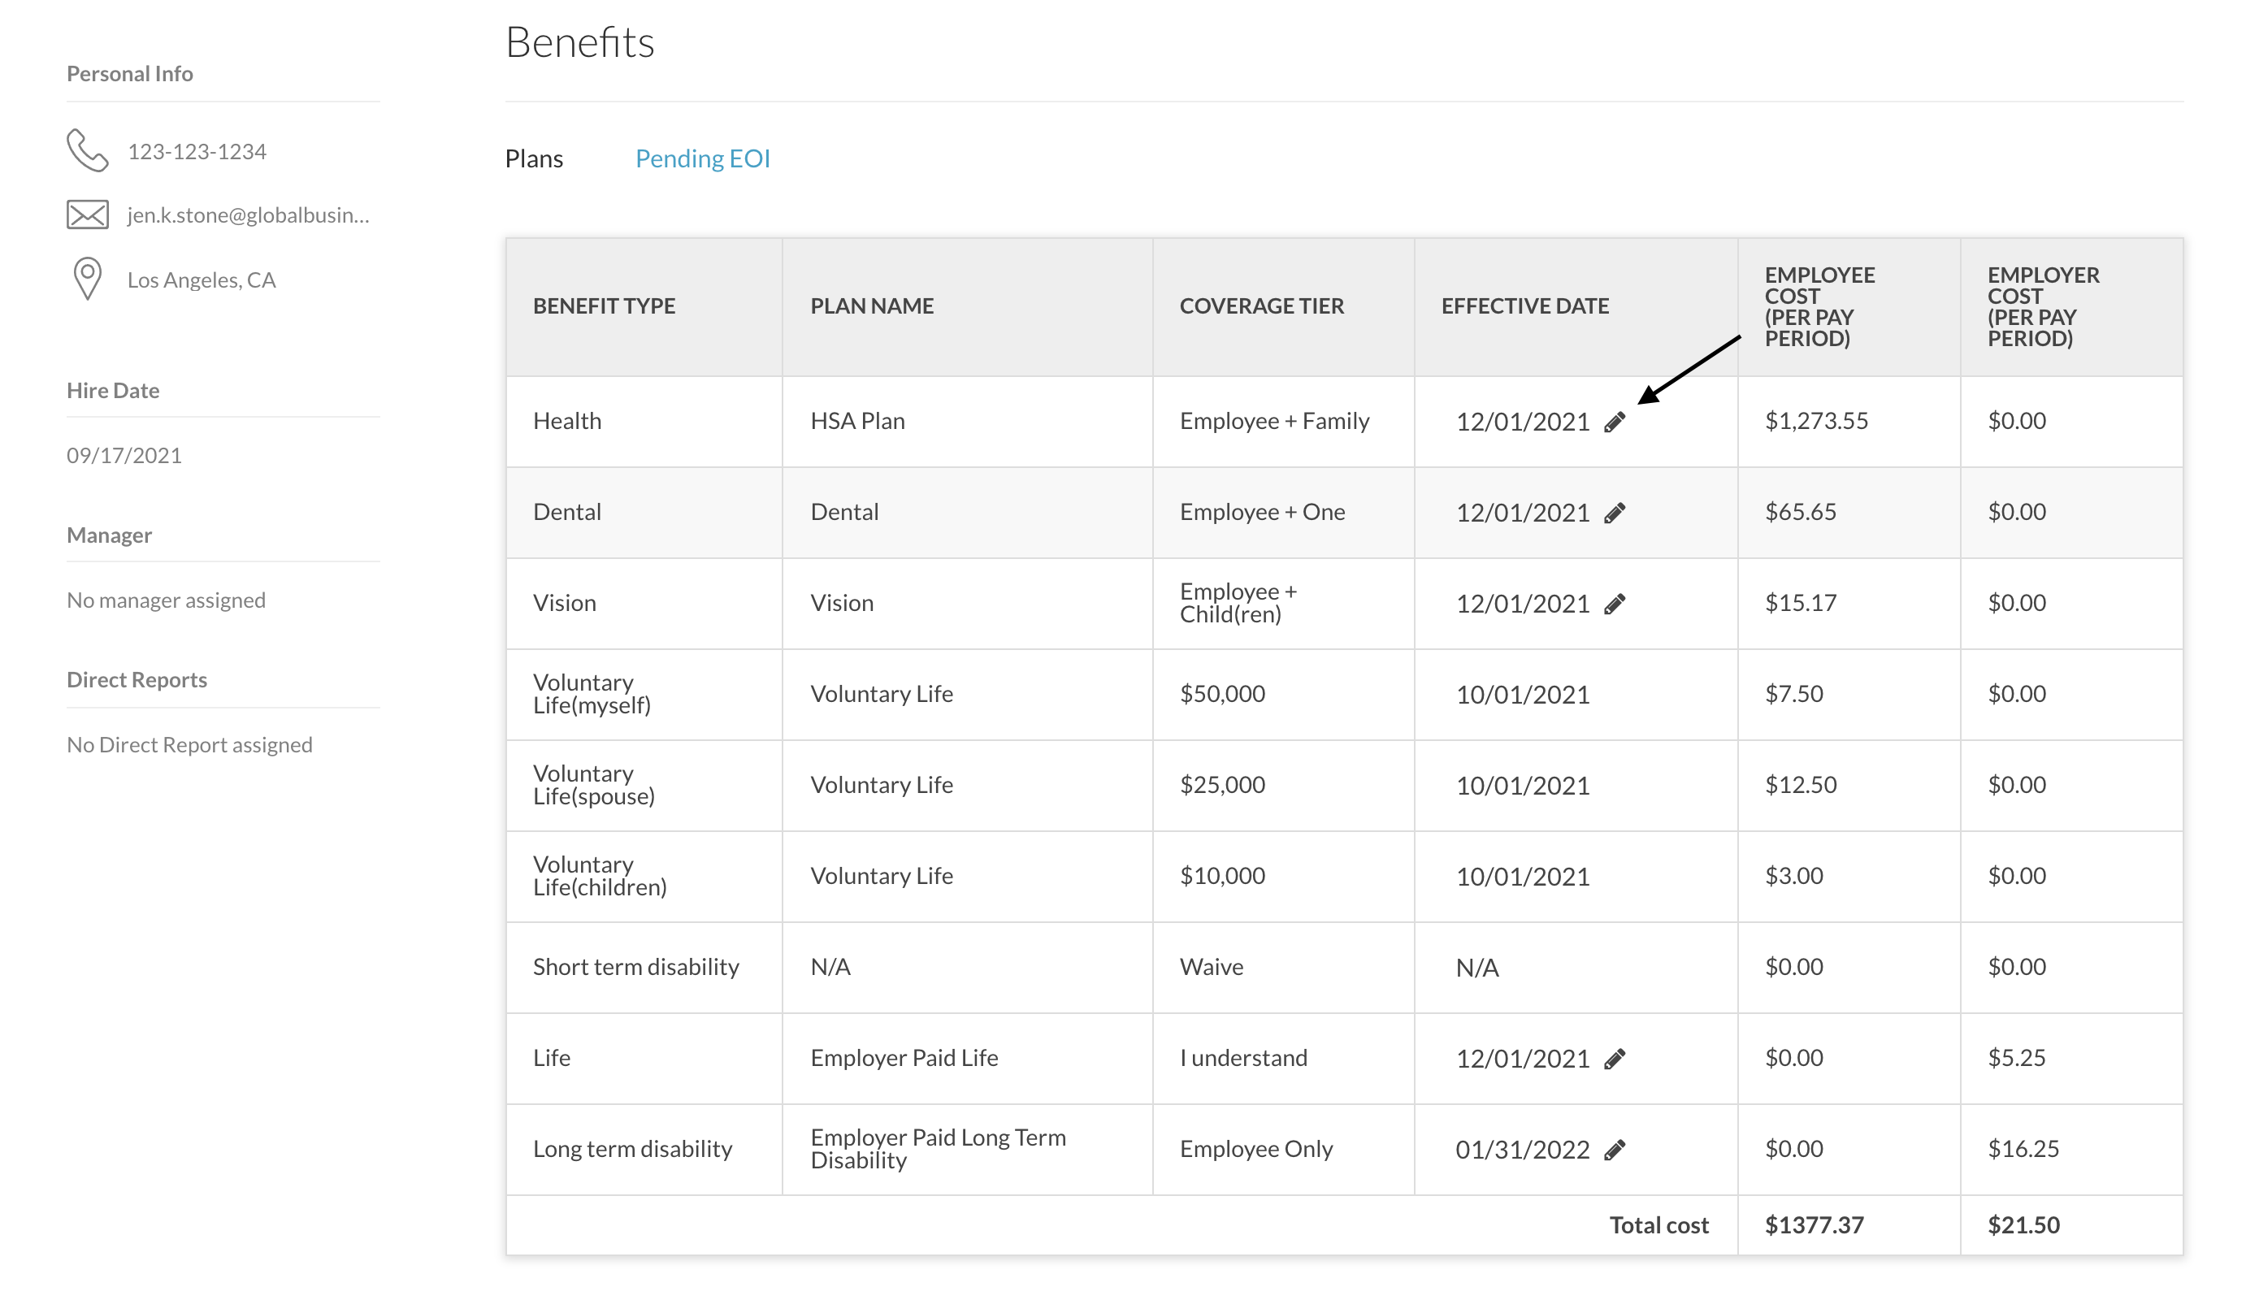Click the total employee cost $1377.37
2246x1300 pixels.
(x=1814, y=1225)
